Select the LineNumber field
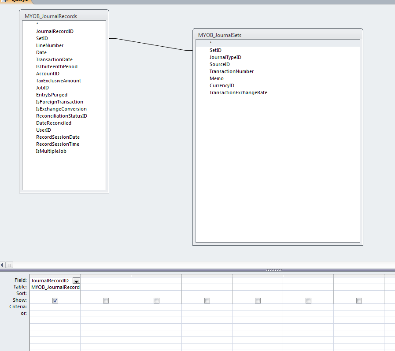The height and width of the screenshot is (351, 395). coord(64,45)
